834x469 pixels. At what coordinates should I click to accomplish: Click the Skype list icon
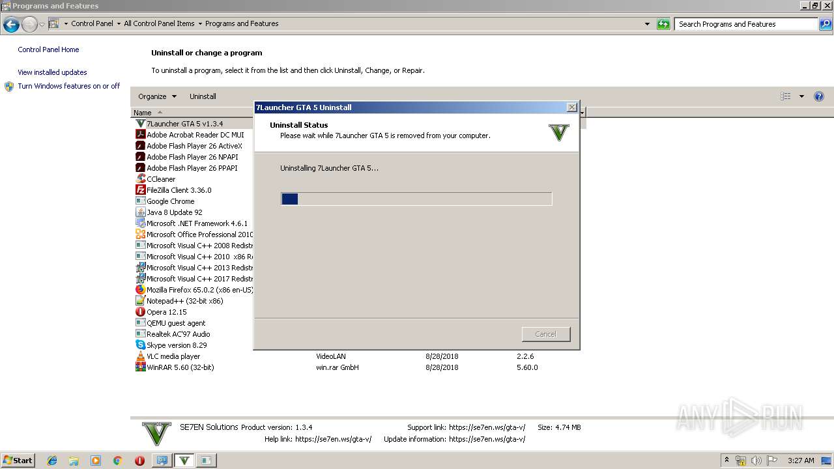(x=140, y=345)
